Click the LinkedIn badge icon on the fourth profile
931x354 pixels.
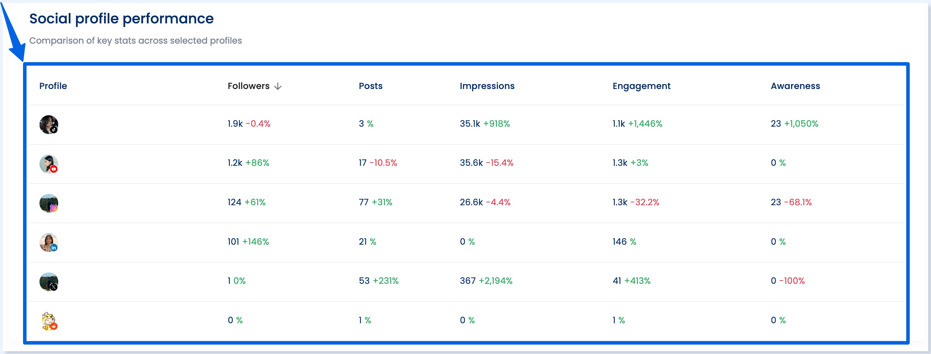(54, 248)
